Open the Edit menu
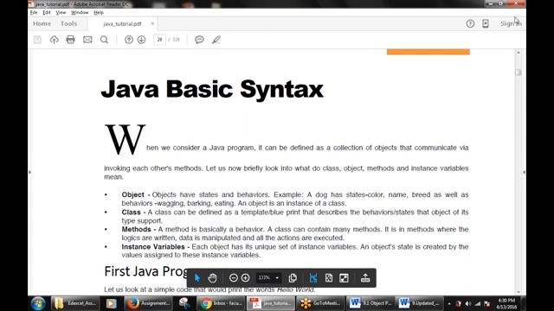The image size is (554, 311). tap(47, 12)
